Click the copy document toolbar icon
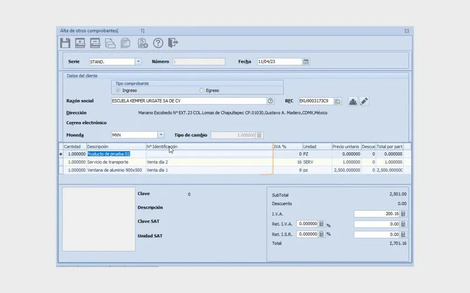Screen dimensions: 470x293 pos(110,43)
